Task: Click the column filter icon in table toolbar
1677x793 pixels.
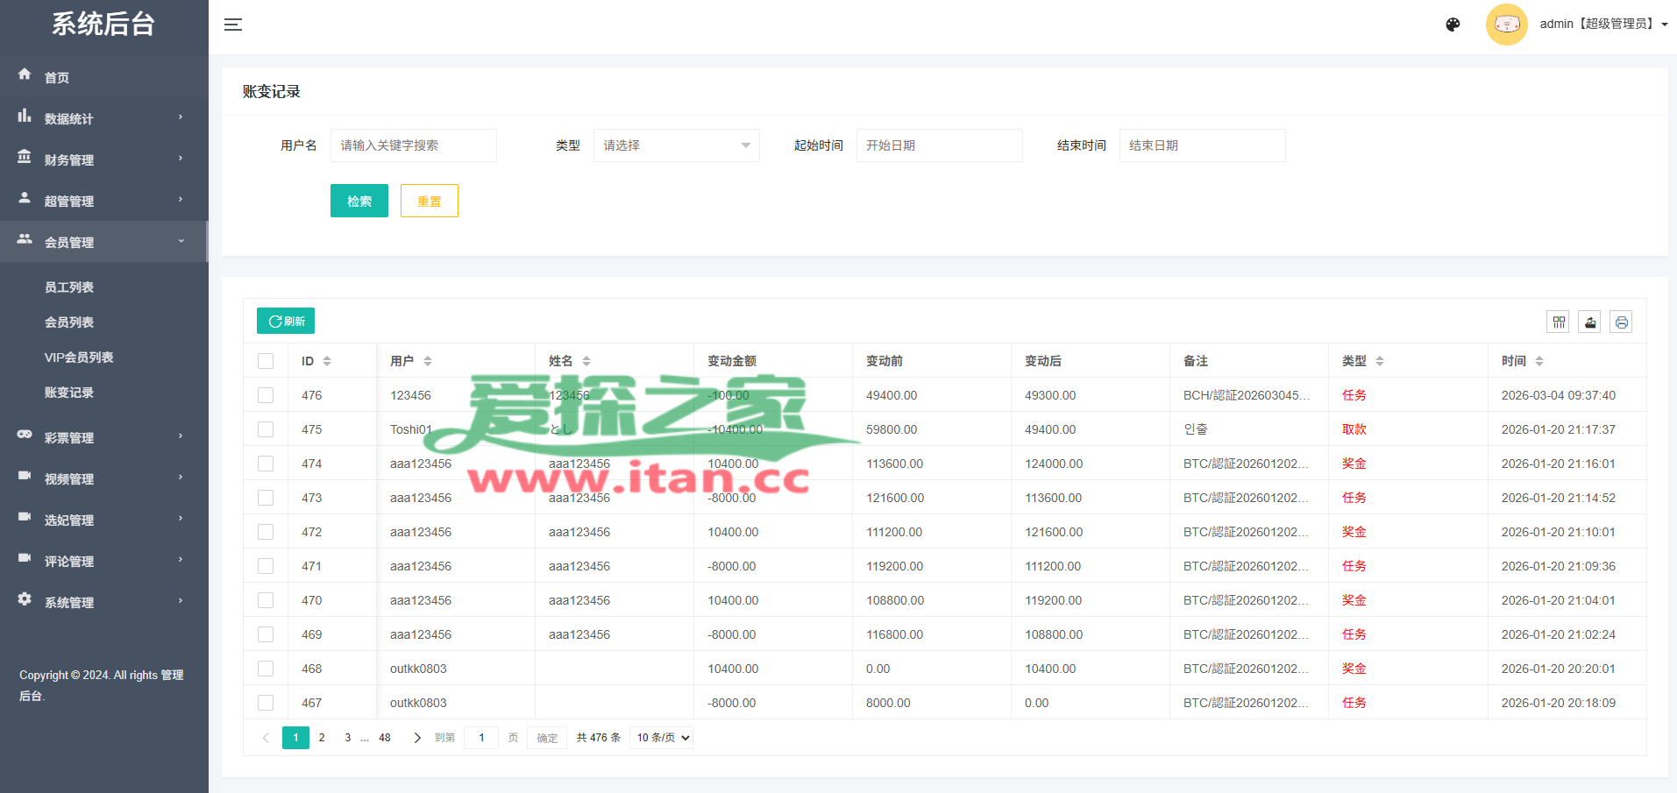Action: coord(1559,322)
